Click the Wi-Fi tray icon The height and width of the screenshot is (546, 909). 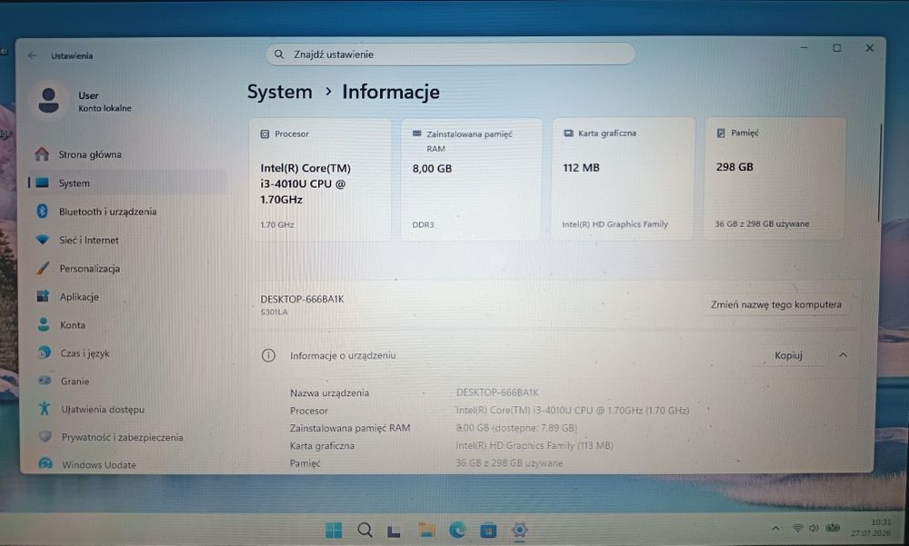tap(798, 528)
